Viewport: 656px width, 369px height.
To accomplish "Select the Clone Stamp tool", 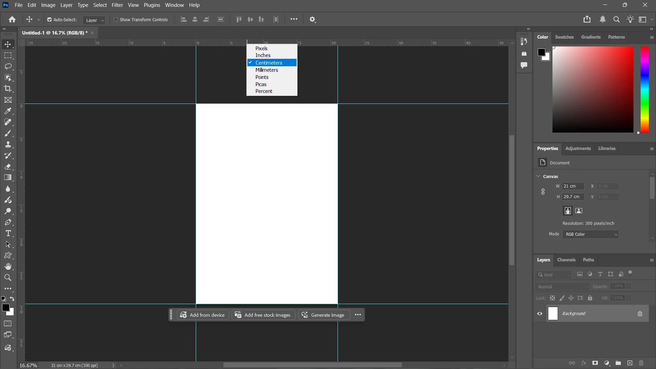I will coord(8,145).
